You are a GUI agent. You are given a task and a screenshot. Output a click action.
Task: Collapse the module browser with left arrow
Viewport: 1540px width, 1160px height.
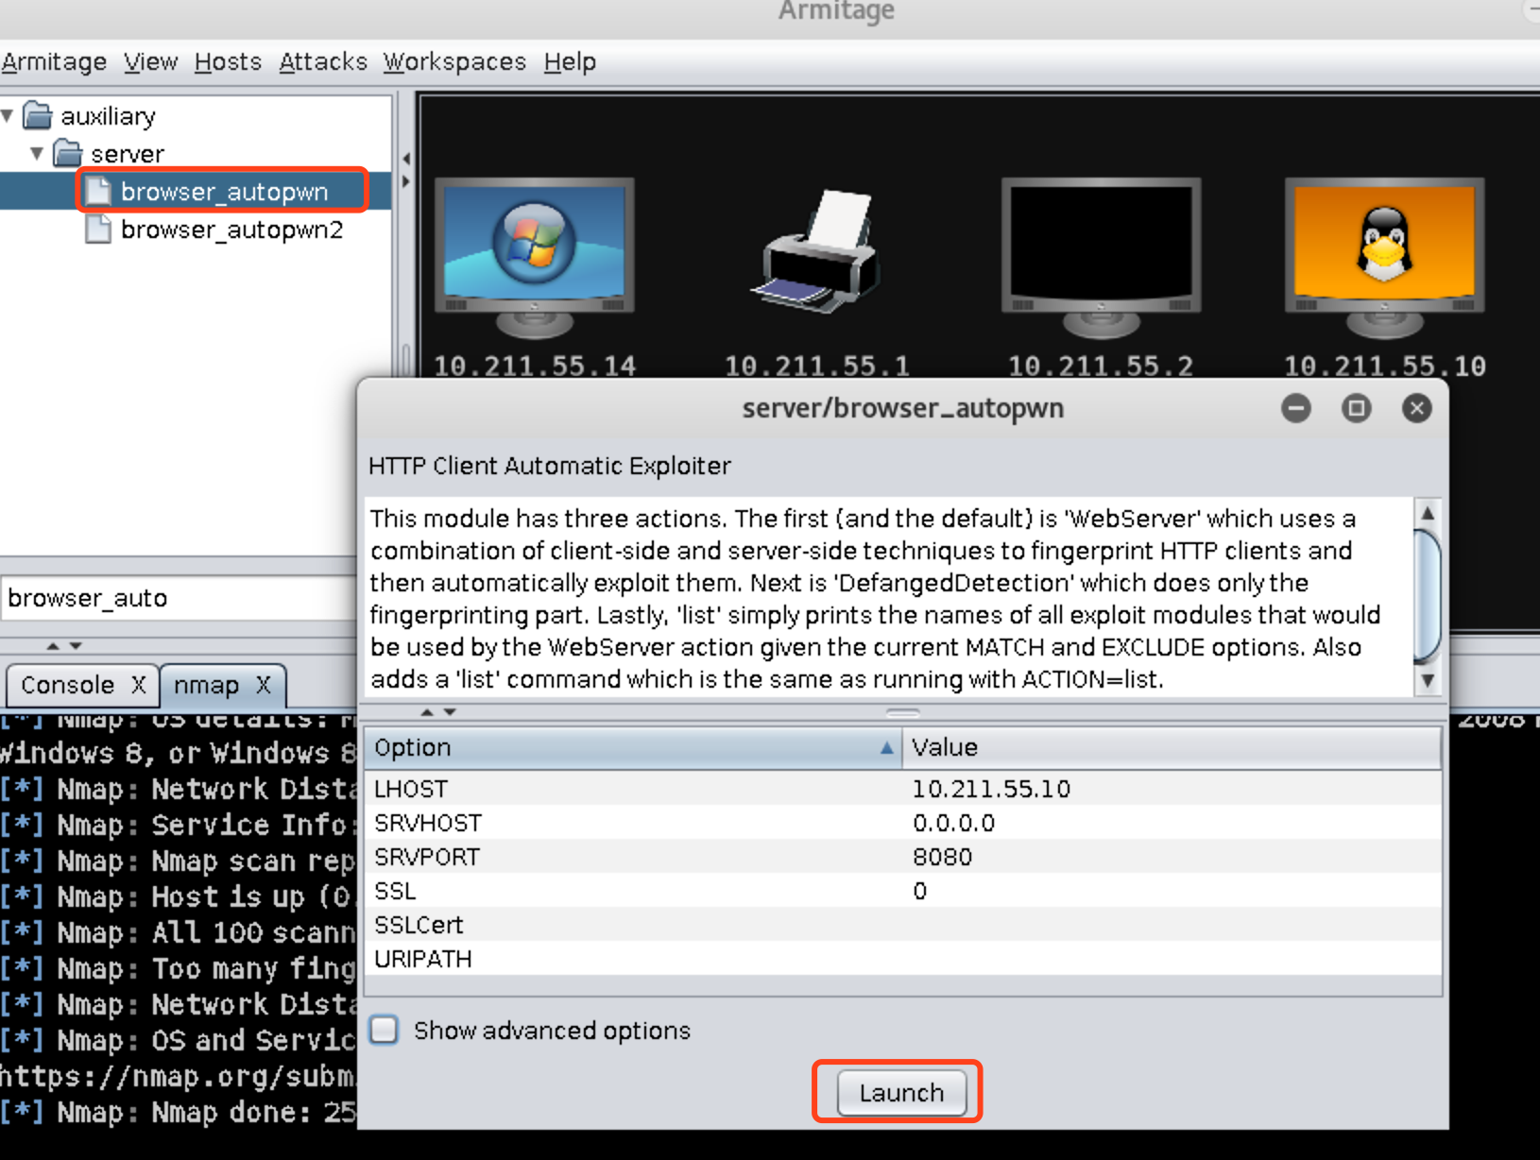[x=406, y=159]
